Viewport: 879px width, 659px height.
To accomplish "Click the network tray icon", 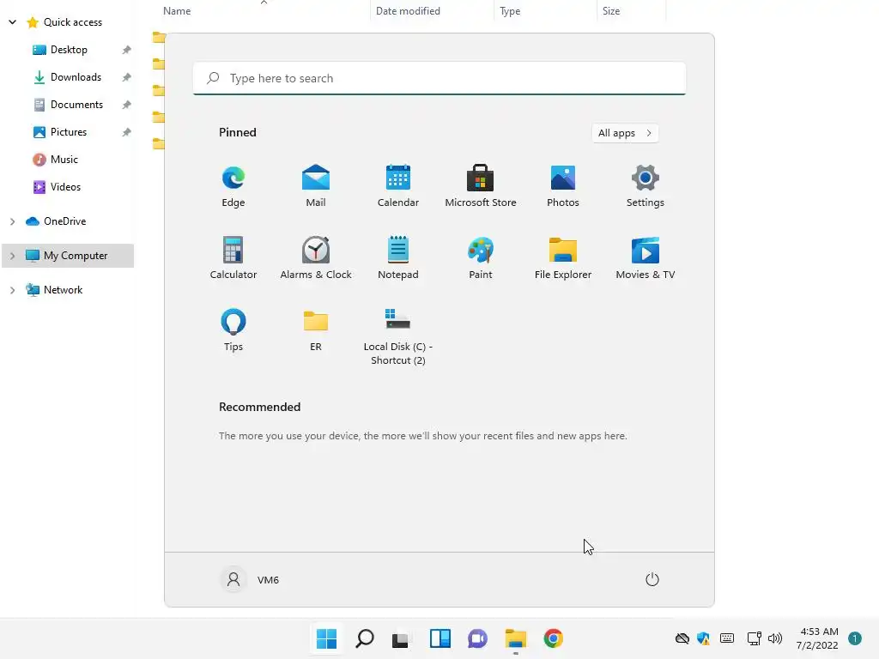I will 754,638.
